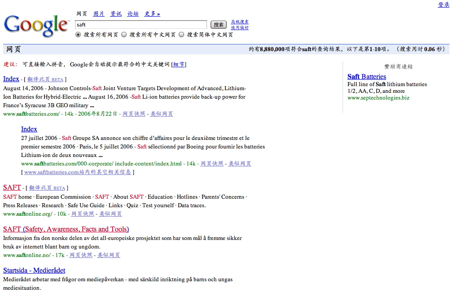Open 网页快照 for the 000-corporate index.html result
The image size is (453, 292).
[x=212, y=164]
